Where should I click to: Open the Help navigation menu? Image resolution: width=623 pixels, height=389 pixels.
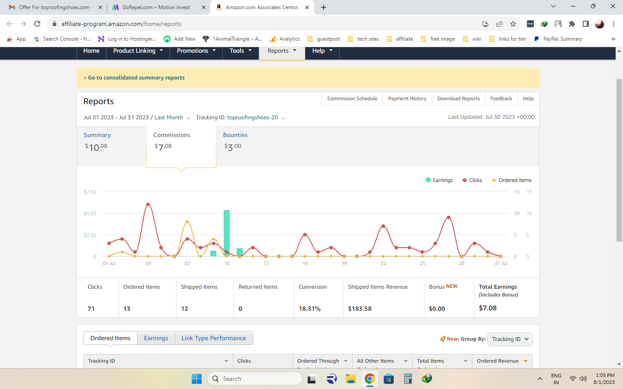[x=322, y=51]
